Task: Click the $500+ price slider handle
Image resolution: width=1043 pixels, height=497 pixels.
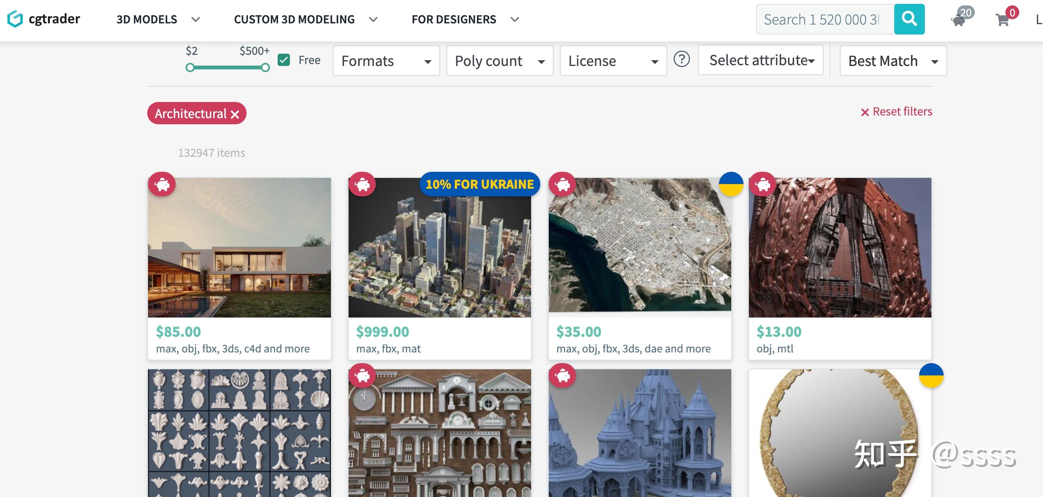Action: pos(265,67)
